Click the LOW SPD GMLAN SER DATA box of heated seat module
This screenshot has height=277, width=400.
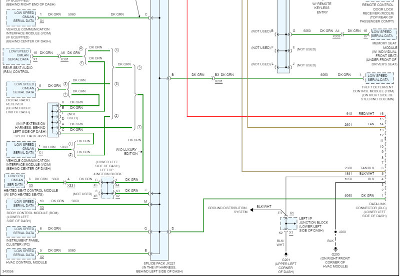coord(14,180)
